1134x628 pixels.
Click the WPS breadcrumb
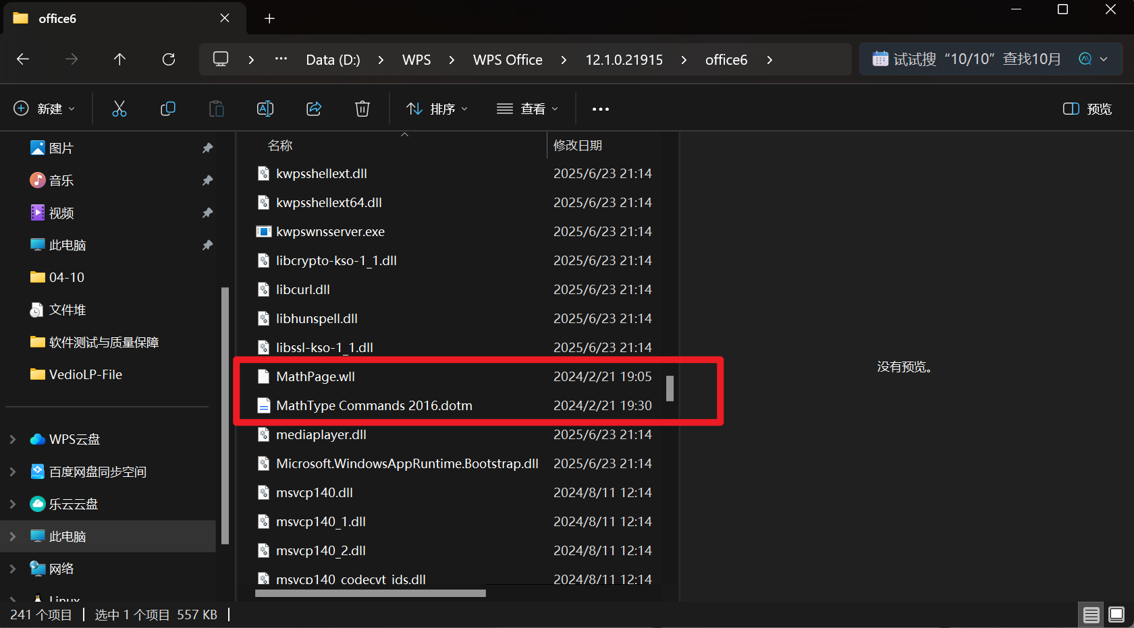click(x=416, y=59)
